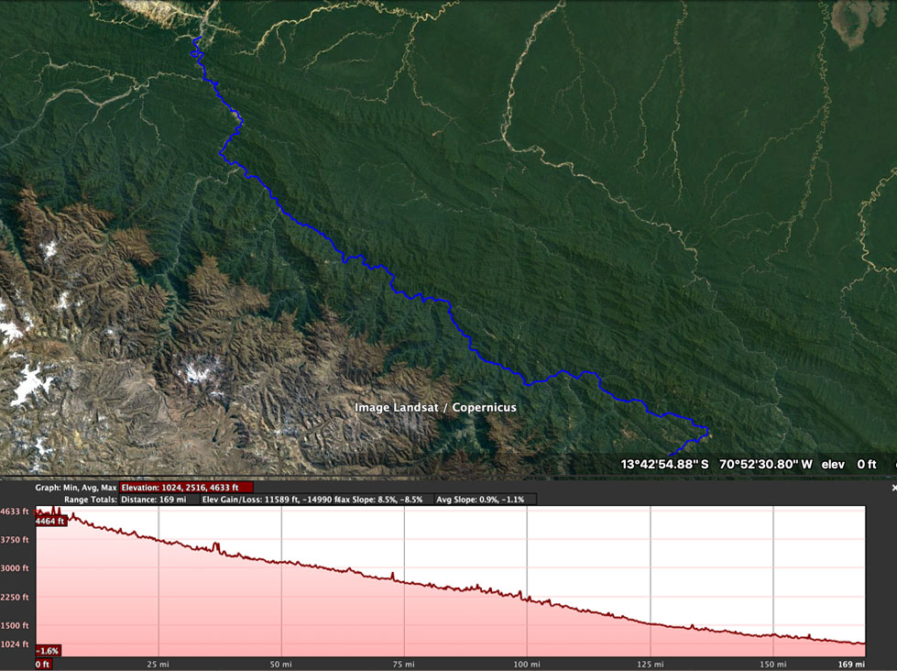
Task: Click the southeastern end of the blue path
Action: click(x=671, y=453)
